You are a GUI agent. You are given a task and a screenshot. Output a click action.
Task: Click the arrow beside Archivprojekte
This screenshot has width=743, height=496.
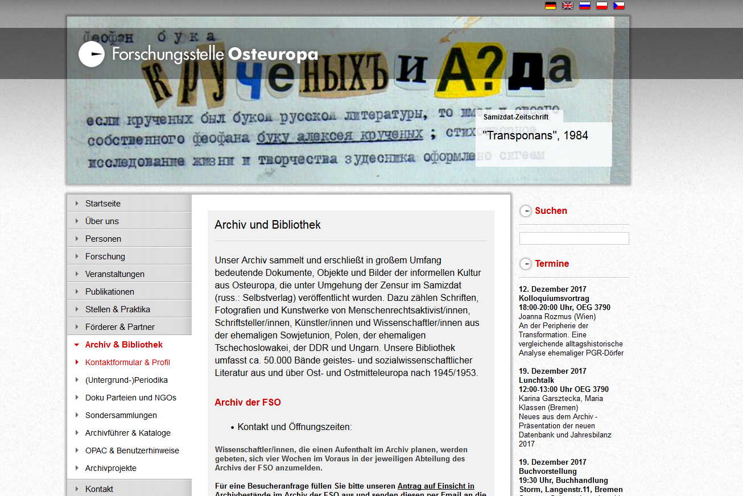click(x=77, y=468)
